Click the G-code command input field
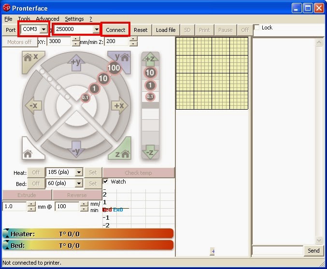This screenshot has width=327, height=269. pyautogui.click(x=278, y=251)
